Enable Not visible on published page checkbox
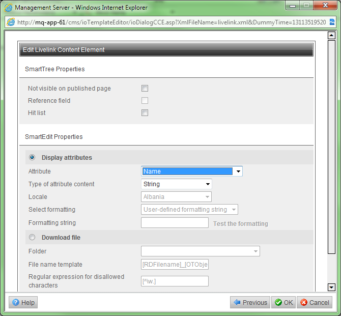341x316 pixels. [x=145, y=89]
